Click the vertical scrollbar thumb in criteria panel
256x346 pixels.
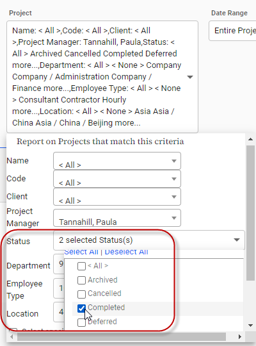(250, 213)
